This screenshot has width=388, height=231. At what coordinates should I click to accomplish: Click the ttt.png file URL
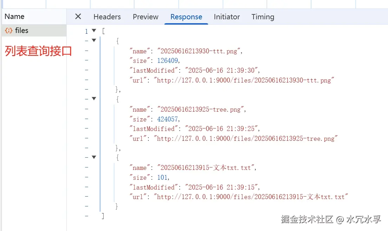[244, 80]
